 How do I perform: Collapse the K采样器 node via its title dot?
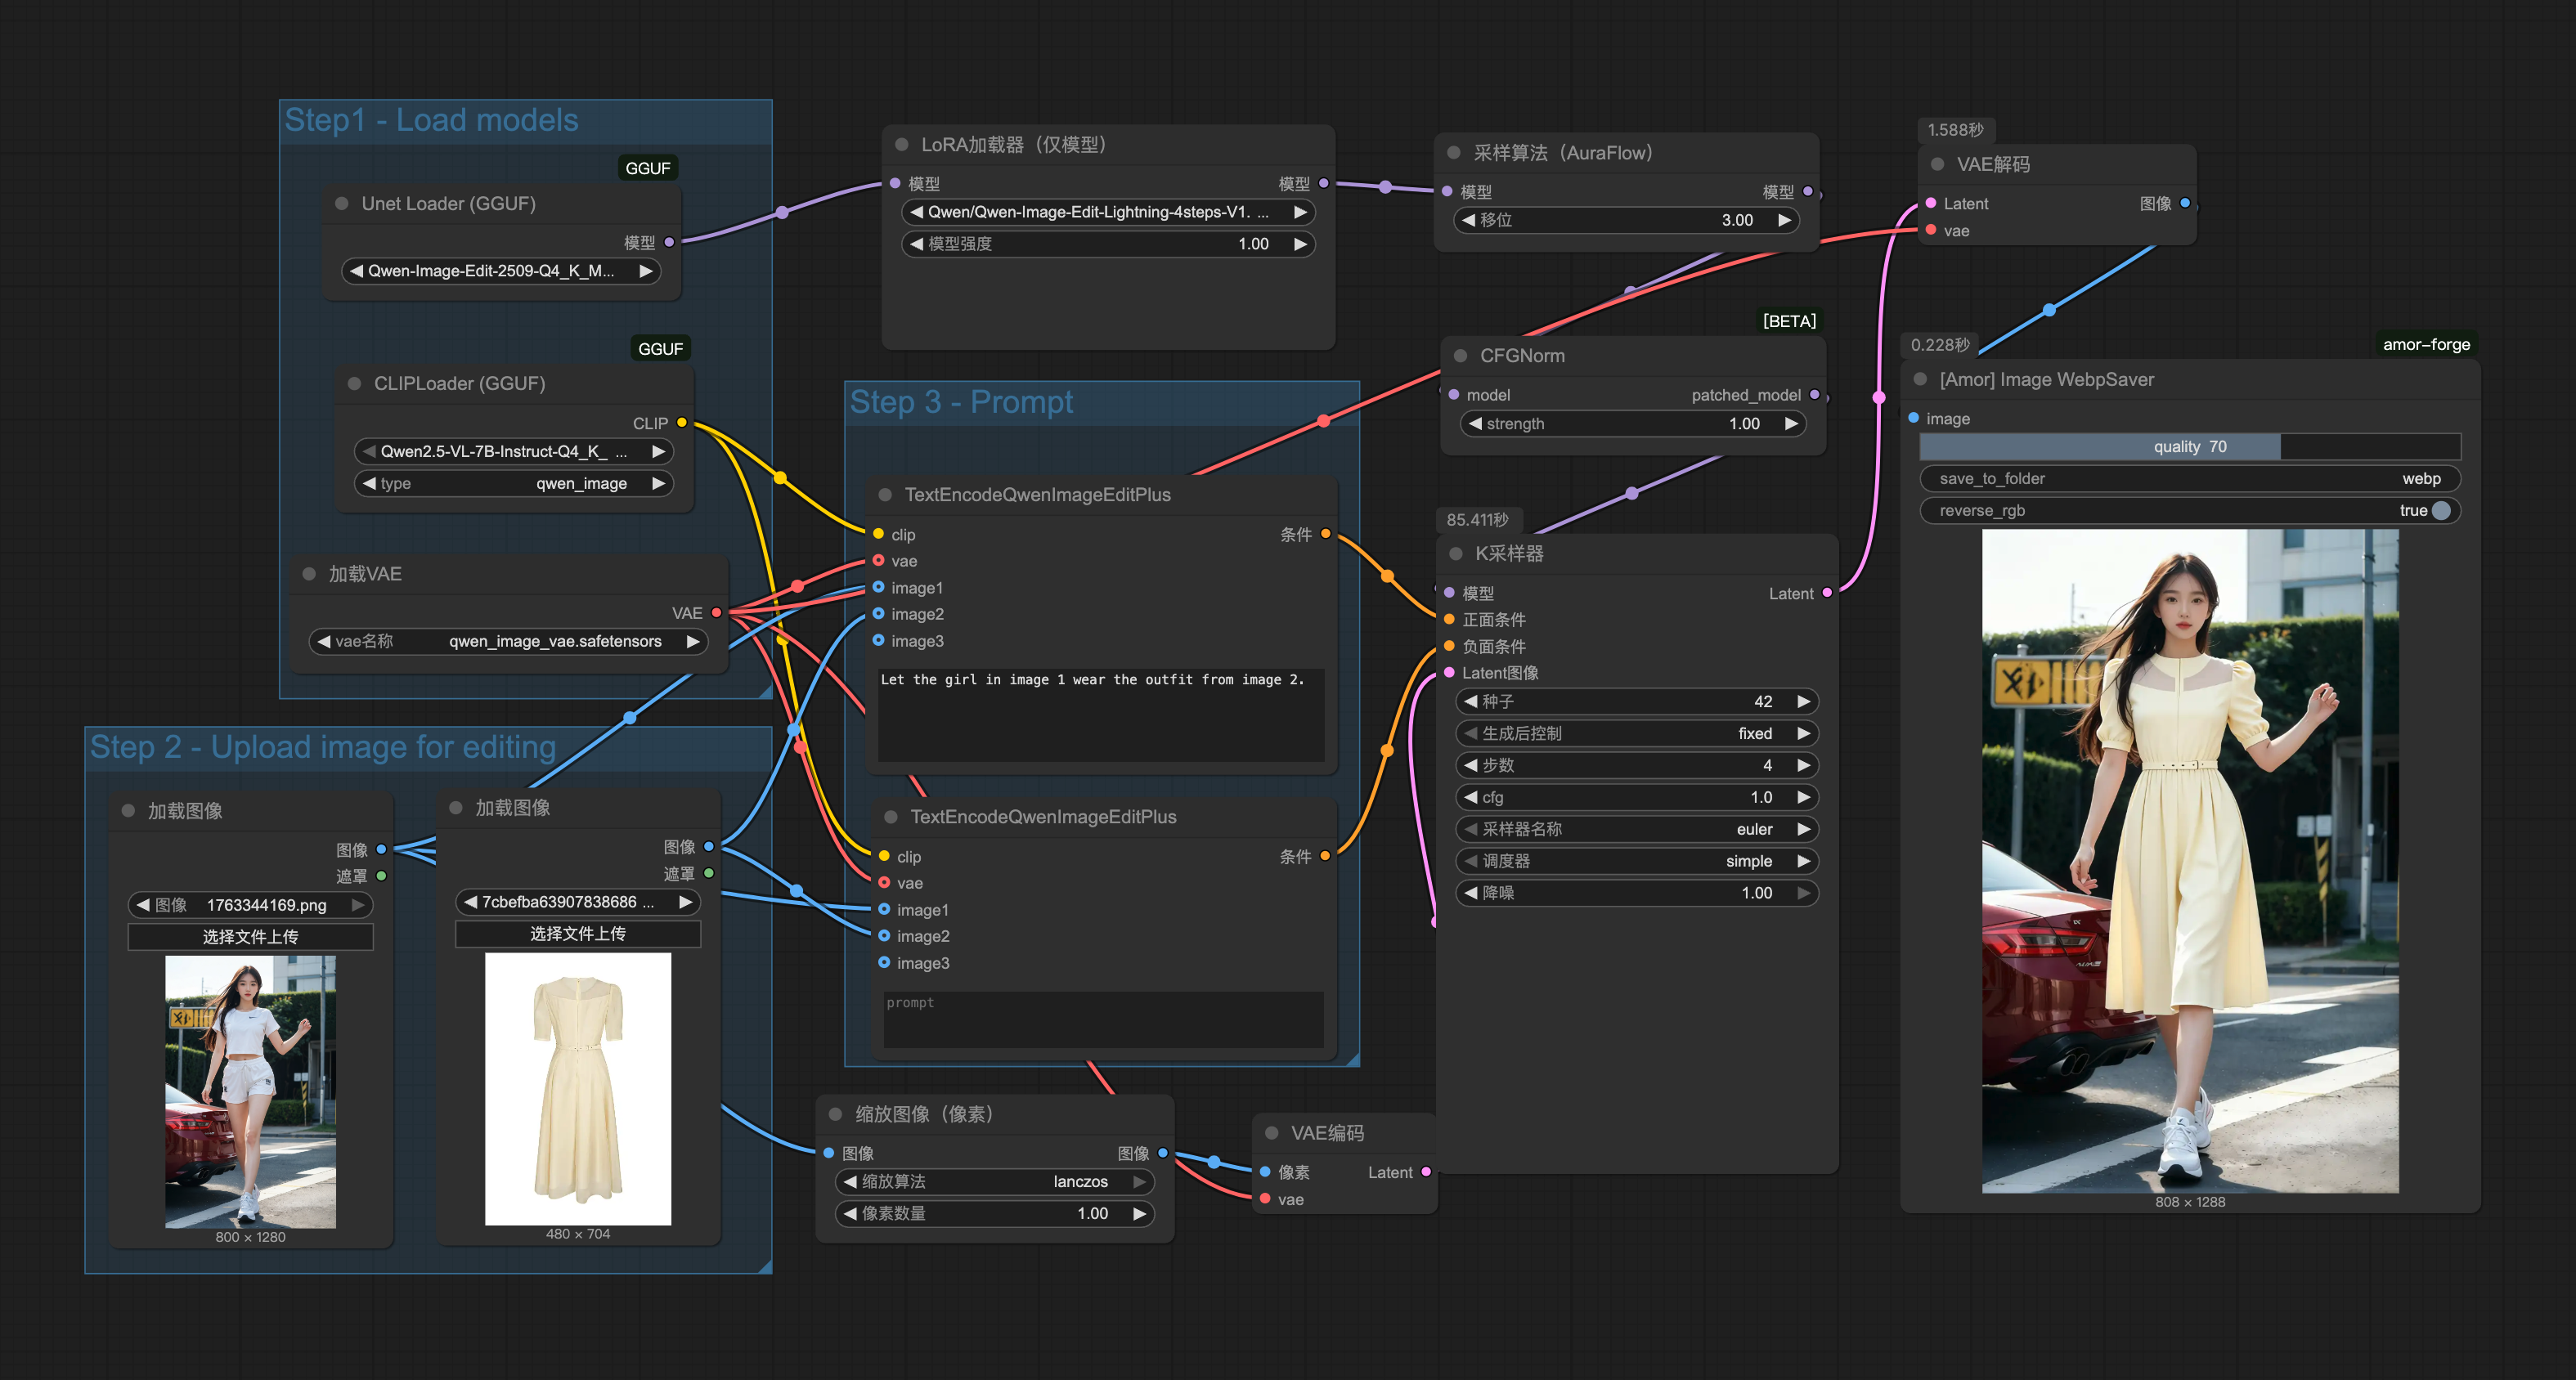point(1455,553)
